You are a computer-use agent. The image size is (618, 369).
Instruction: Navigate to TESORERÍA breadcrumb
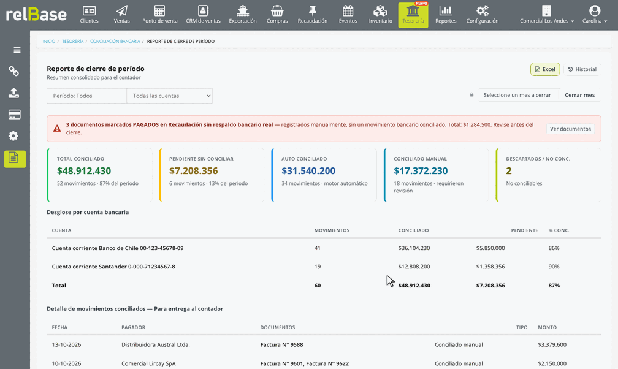click(72, 42)
